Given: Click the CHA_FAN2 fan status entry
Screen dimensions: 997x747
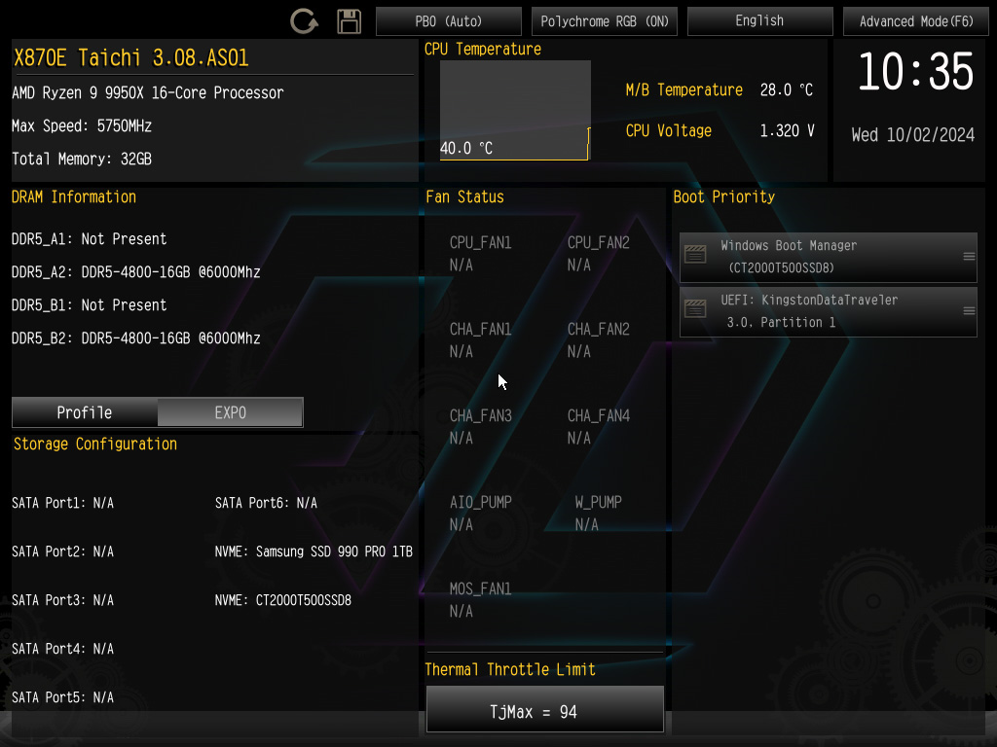Looking at the screenshot, I should coord(598,339).
